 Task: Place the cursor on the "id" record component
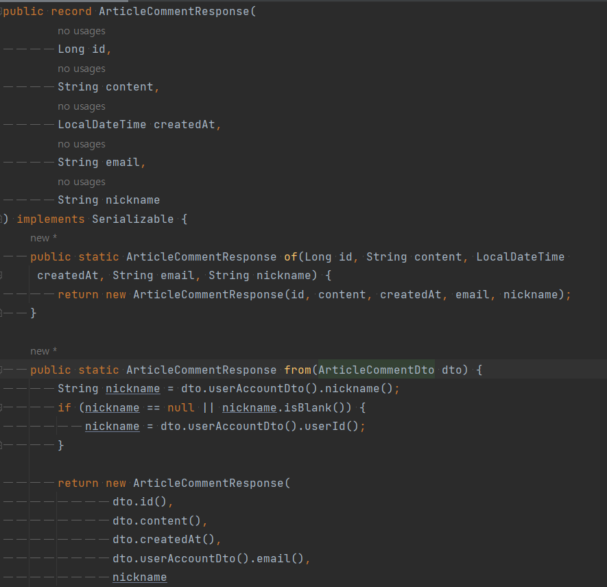tap(98, 49)
